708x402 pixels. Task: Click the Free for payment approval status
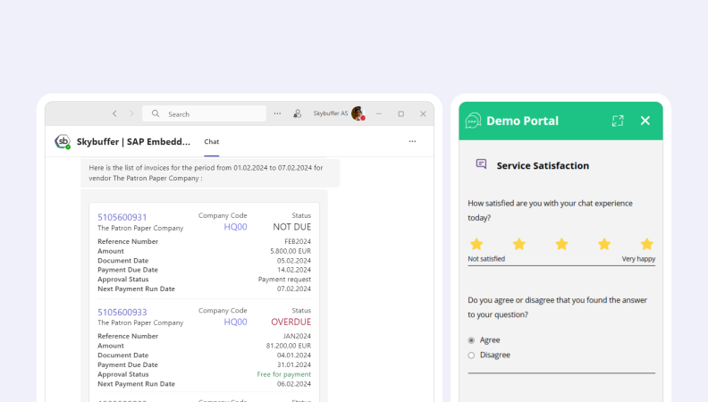click(x=284, y=374)
